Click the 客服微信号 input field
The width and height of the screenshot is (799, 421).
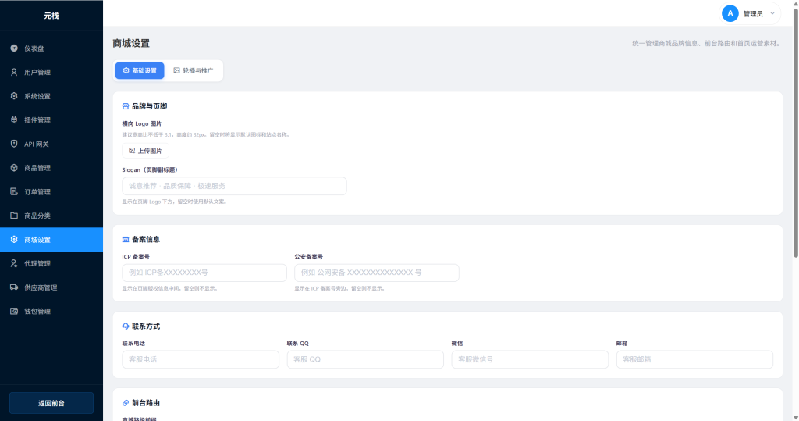[530, 359]
